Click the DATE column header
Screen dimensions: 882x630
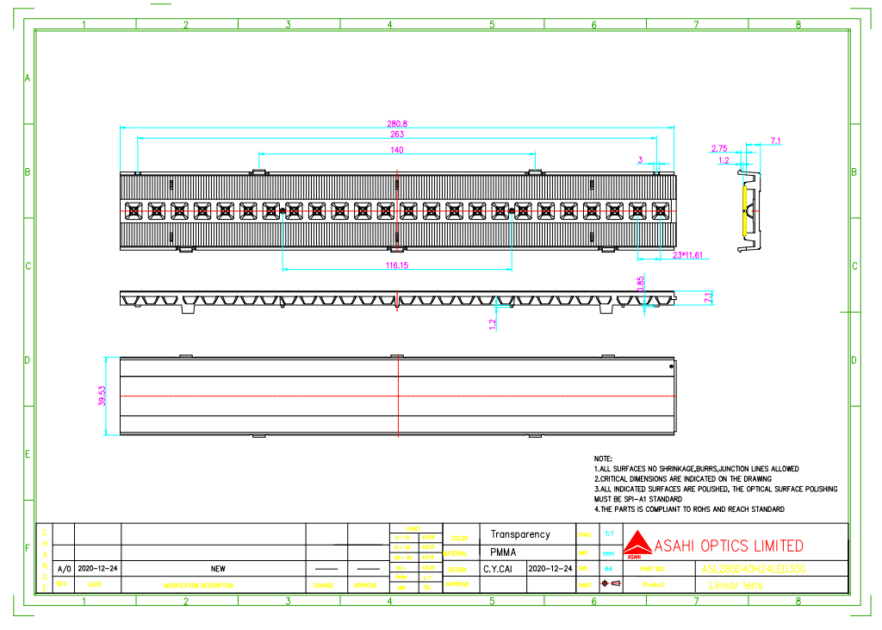click(95, 584)
